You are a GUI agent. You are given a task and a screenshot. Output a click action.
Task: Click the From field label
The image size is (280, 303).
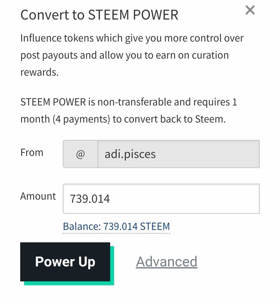(x=32, y=152)
